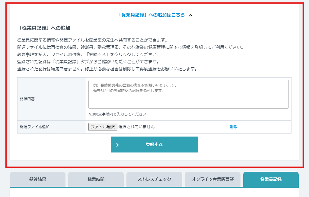
Task: Click the arrow icon in 登録する button
Action: (117, 145)
